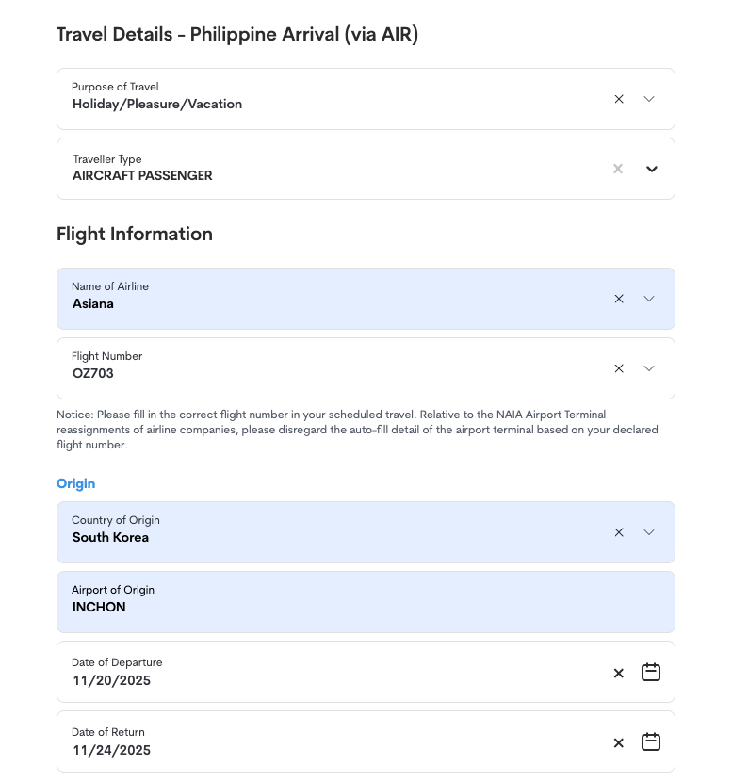Screen dimensions: 732x782
Task: Open the Date of Return calendar picker
Action: [650, 742]
